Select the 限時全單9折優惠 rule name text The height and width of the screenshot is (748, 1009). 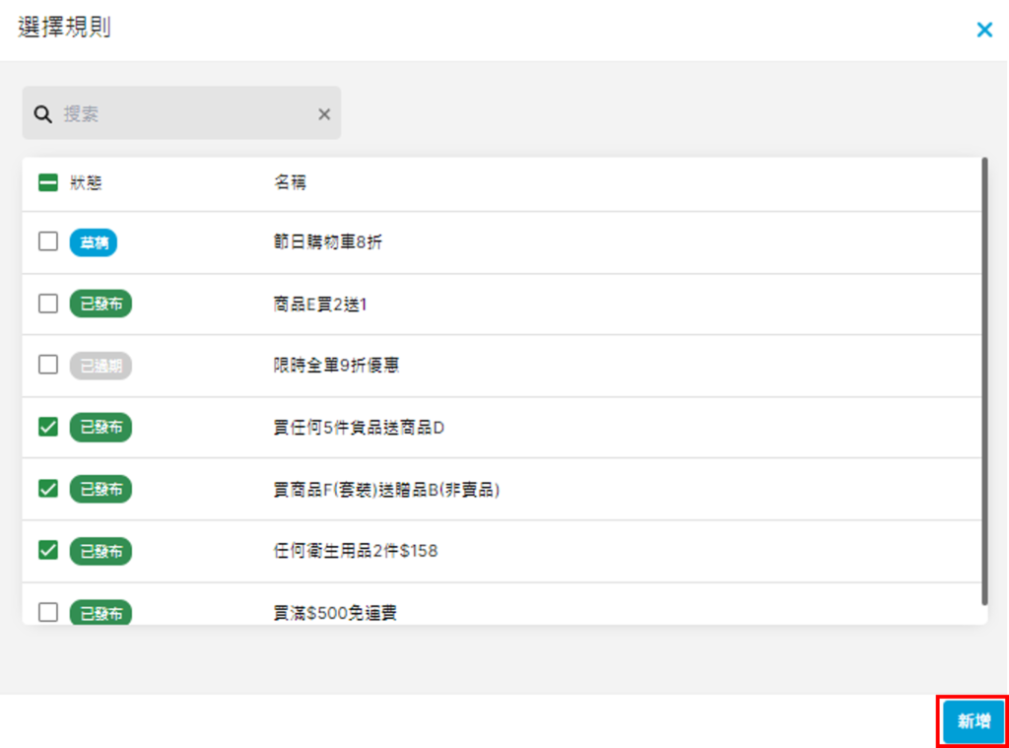[x=336, y=366]
